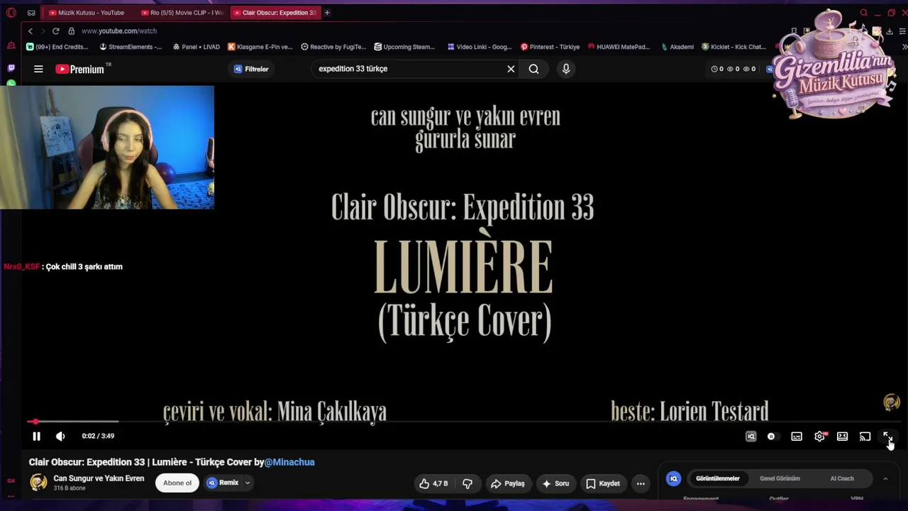The width and height of the screenshot is (908, 511).
Task: Open the Video Linki - Google bookmark
Action: (x=480, y=47)
